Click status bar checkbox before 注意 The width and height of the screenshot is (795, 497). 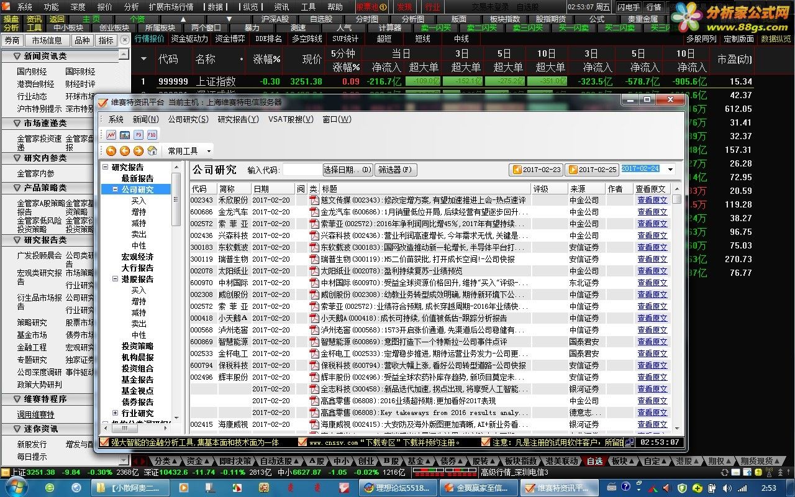coord(486,442)
